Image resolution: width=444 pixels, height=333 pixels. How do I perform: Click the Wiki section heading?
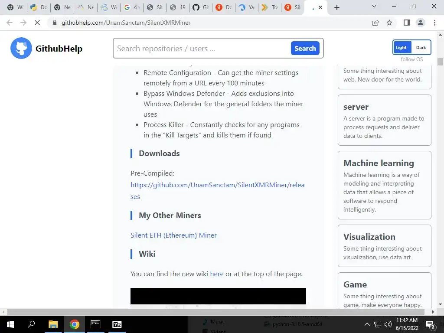(x=147, y=254)
